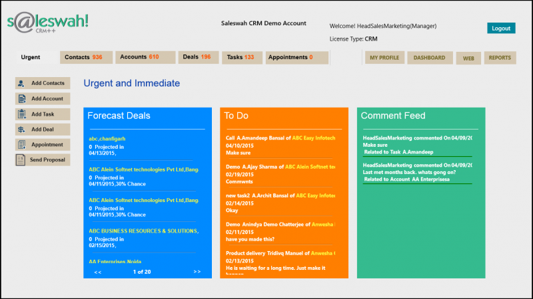
Task: Open the Contacts 936 tab
Action: coord(87,57)
